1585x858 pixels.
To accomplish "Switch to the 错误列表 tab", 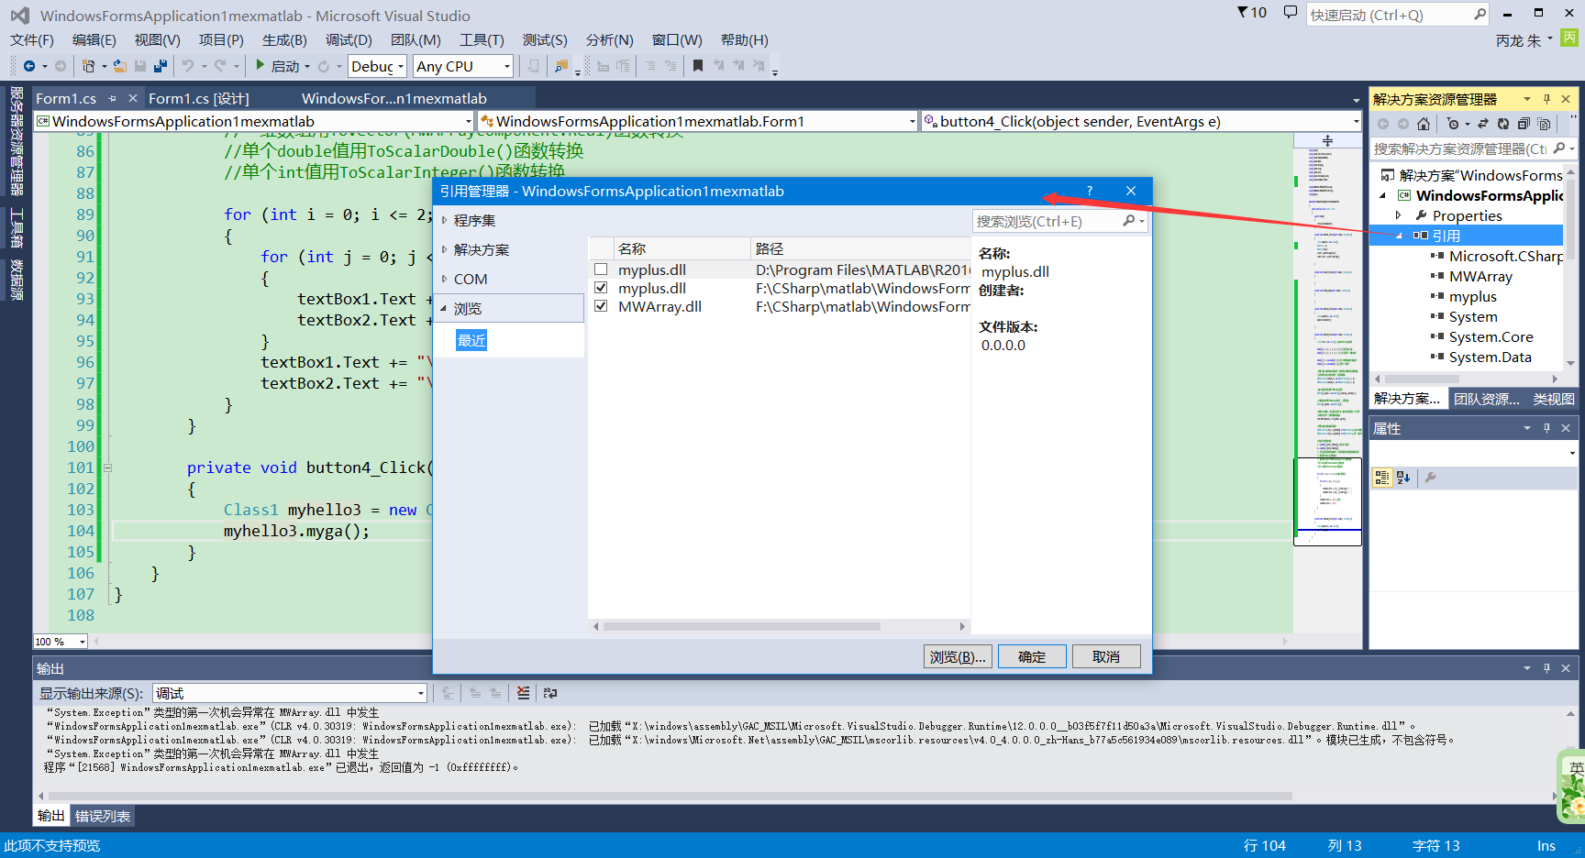I will [x=103, y=816].
